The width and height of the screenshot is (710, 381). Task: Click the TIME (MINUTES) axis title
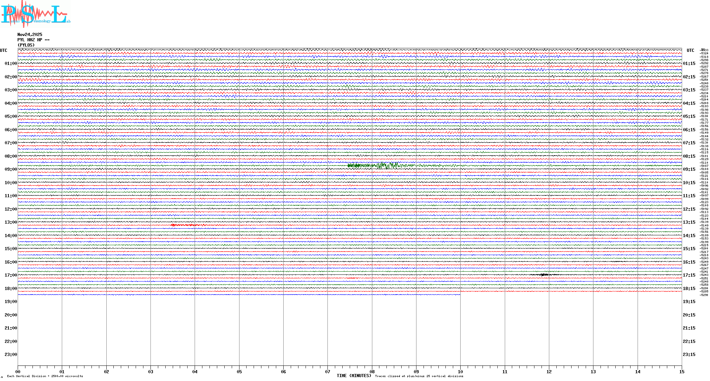(x=354, y=376)
